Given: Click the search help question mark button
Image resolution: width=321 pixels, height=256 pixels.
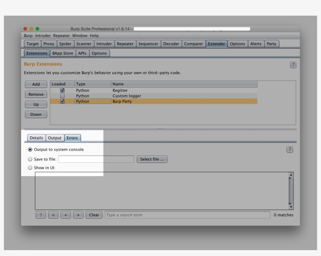Looking at the screenshot, I should click(41, 215).
